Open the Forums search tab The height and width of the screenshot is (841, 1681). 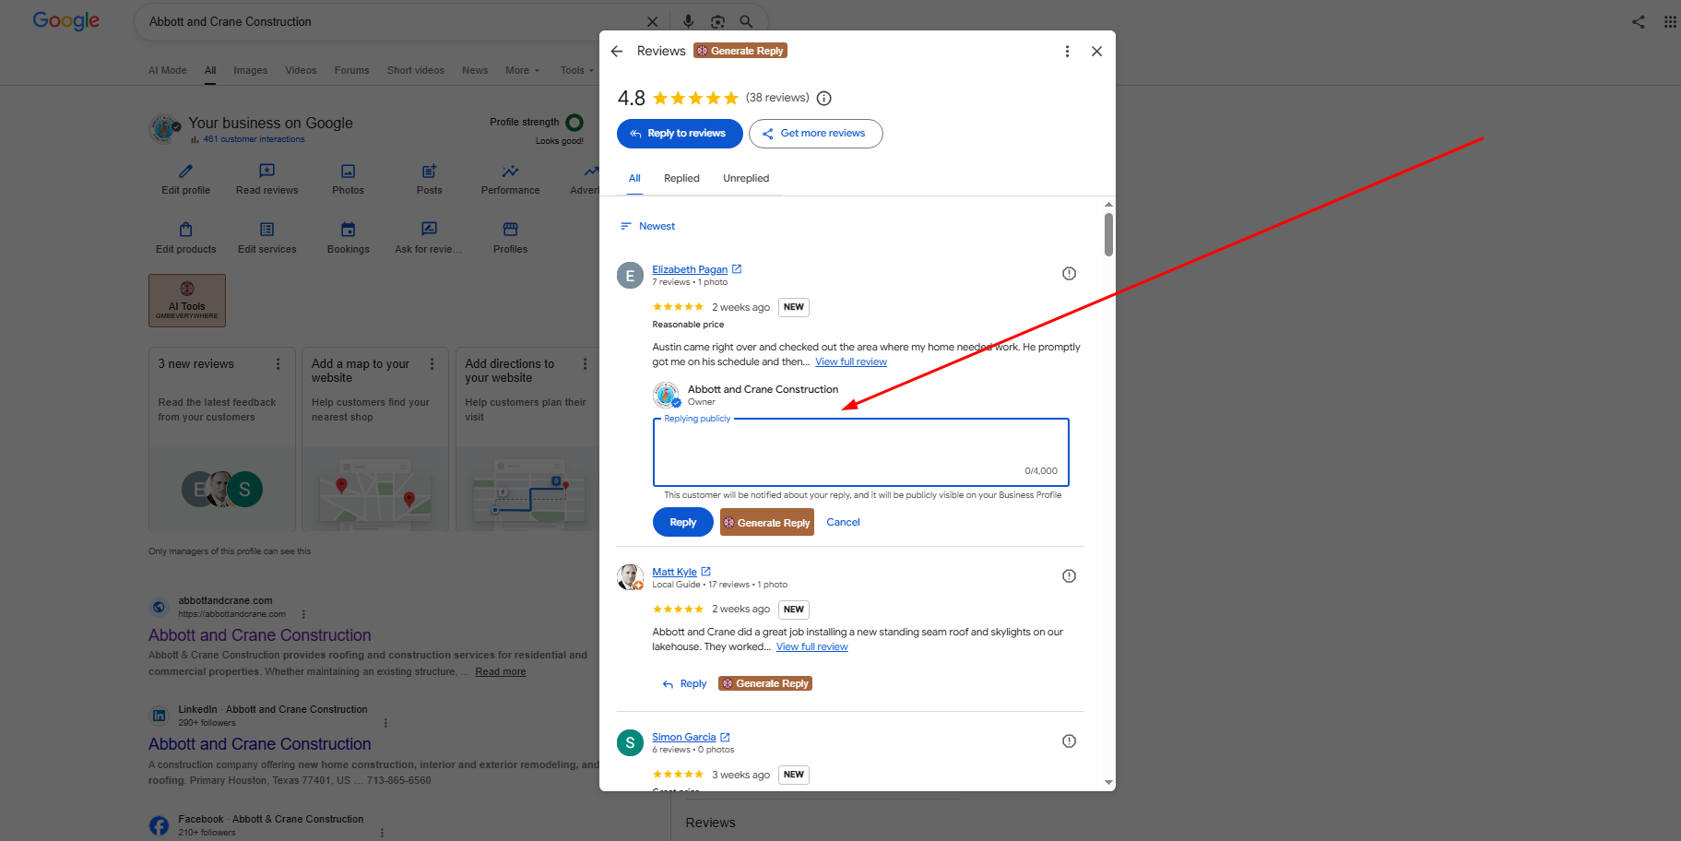point(351,71)
